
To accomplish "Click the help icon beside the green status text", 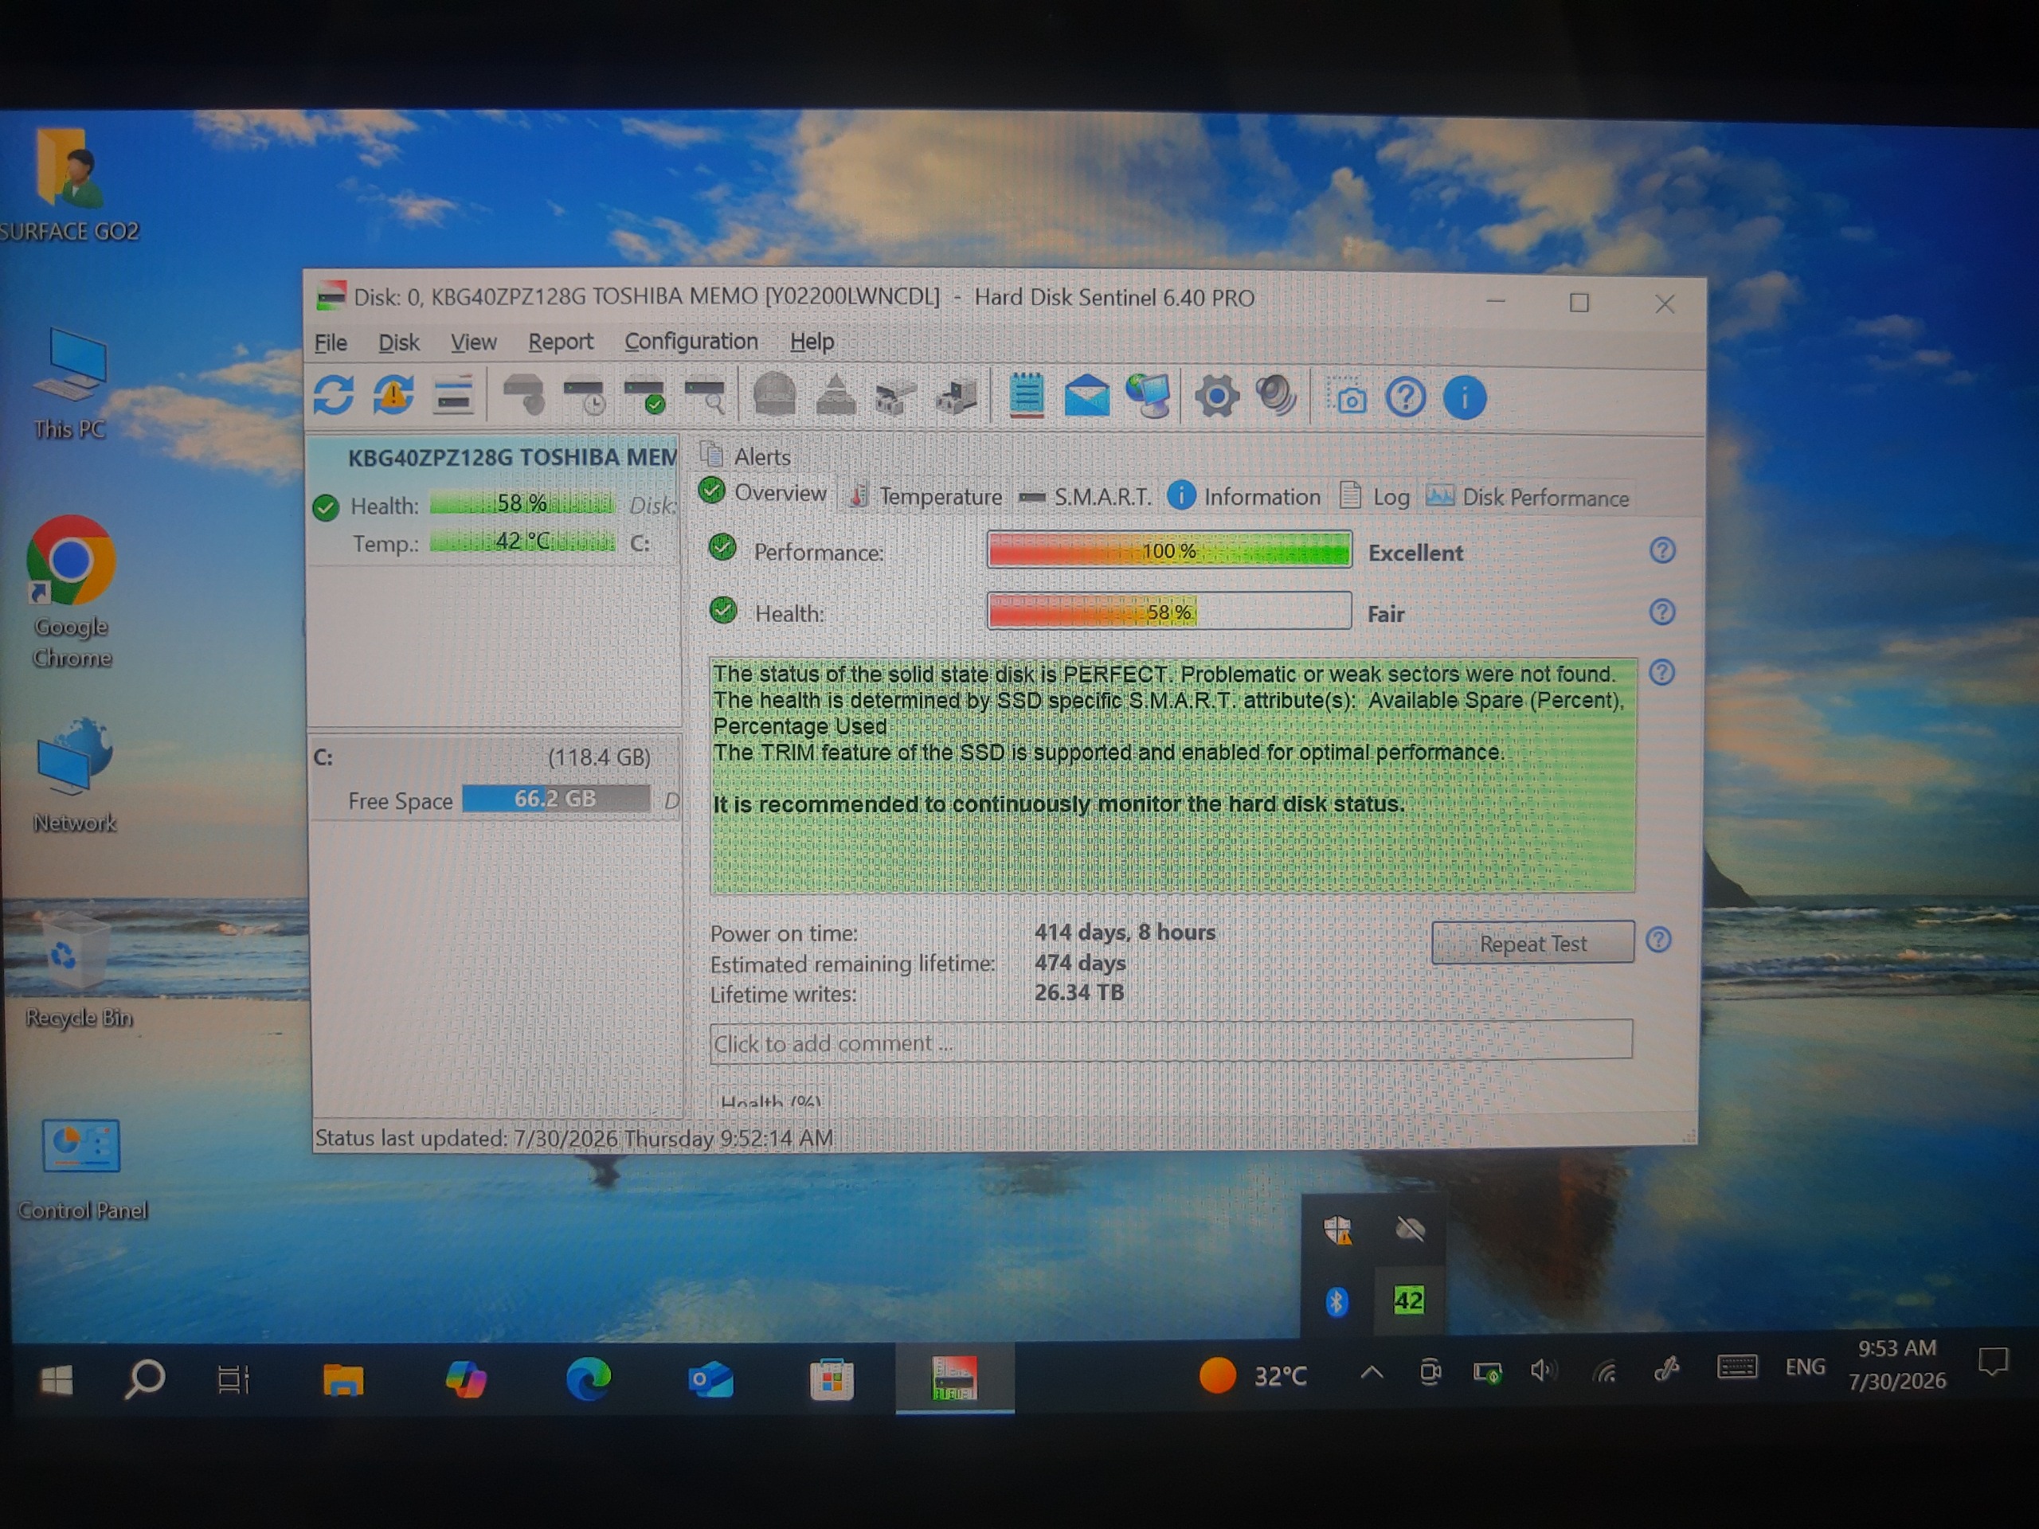I will pos(1661,673).
